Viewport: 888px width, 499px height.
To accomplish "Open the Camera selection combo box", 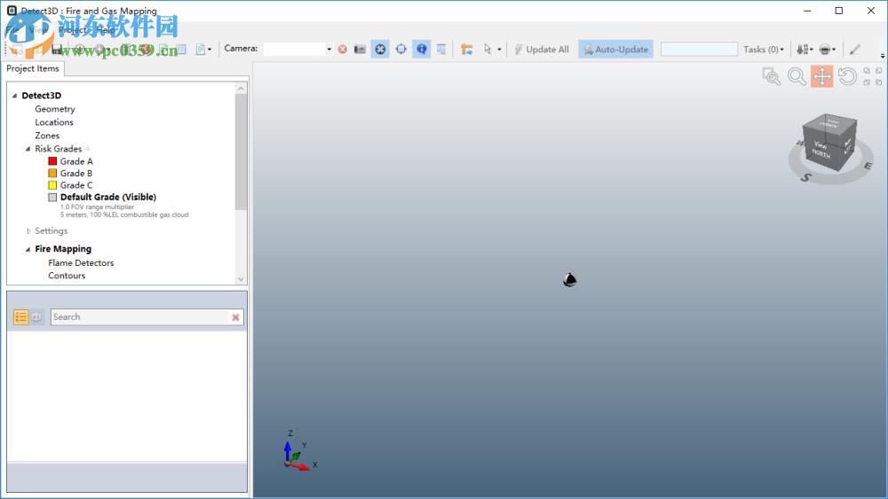I will point(297,49).
